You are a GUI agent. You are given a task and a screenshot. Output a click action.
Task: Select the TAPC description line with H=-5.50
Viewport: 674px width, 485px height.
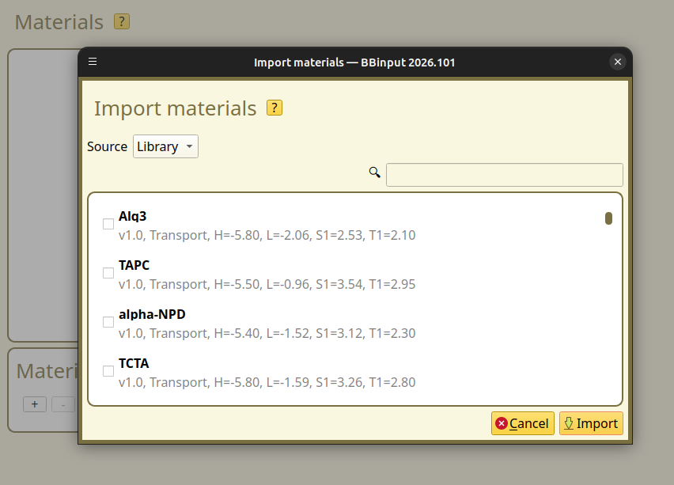tap(267, 284)
